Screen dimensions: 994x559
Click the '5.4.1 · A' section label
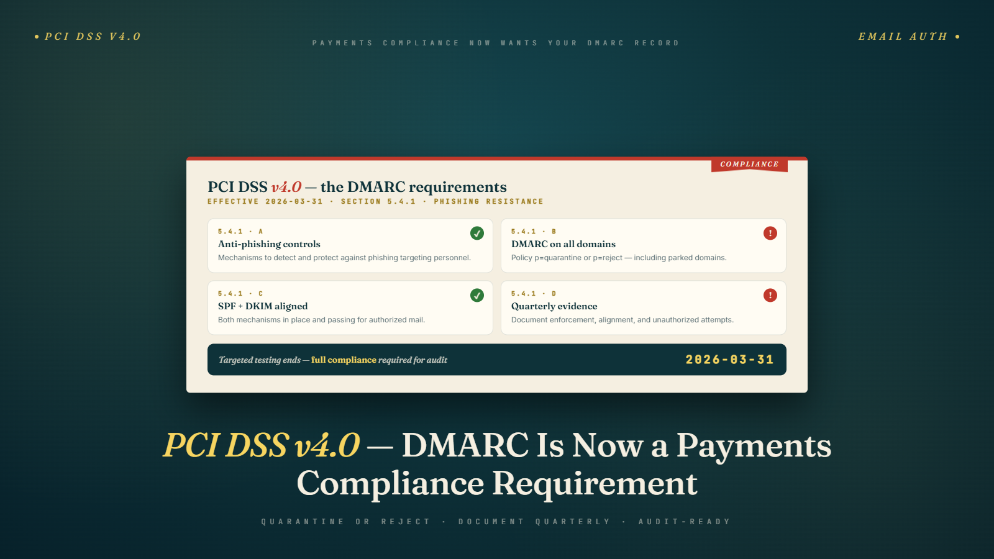pyautogui.click(x=240, y=231)
